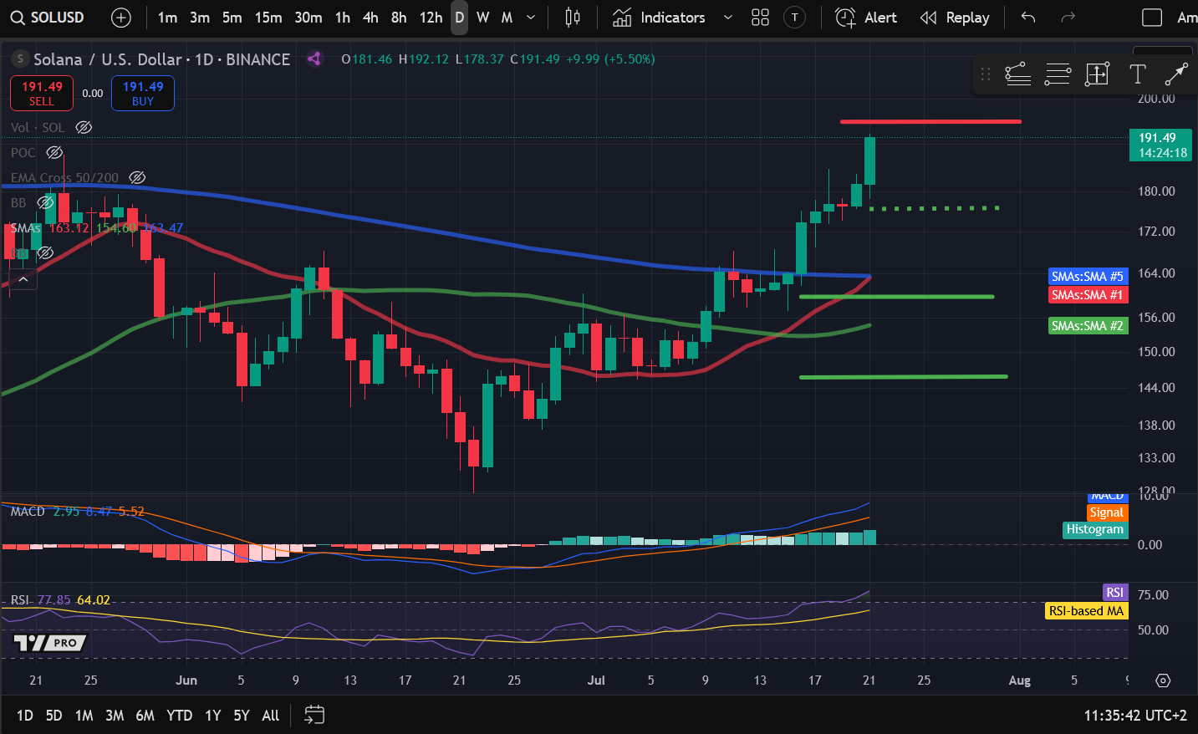Screen dimensions: 1198x734
Task: Open symbol search for SOLUSD
Action: click(x=47, y=18)
